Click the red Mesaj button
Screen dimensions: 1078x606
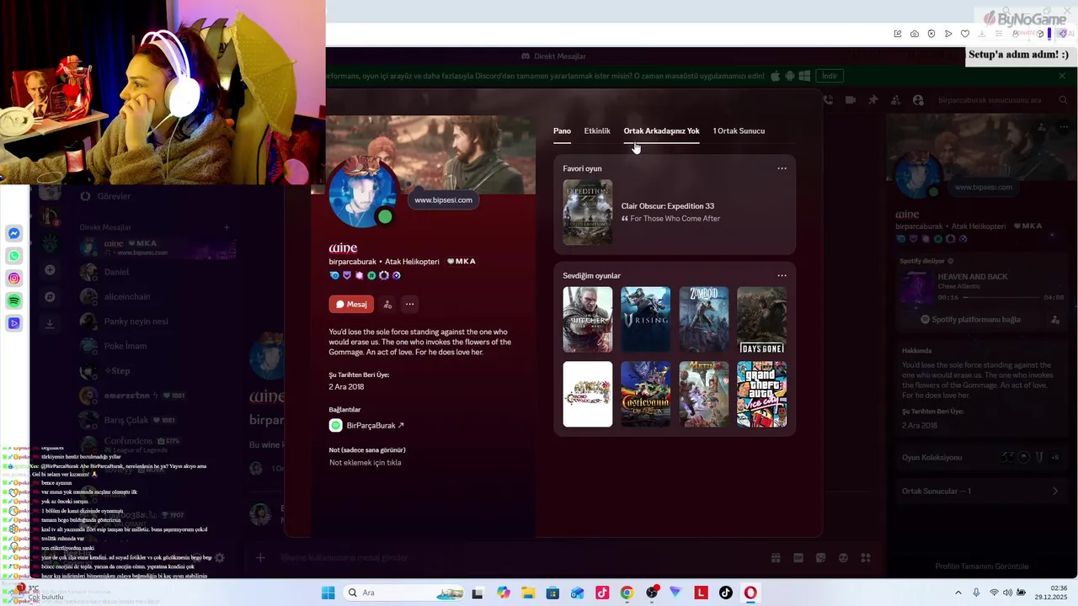[x=351, y=304]
